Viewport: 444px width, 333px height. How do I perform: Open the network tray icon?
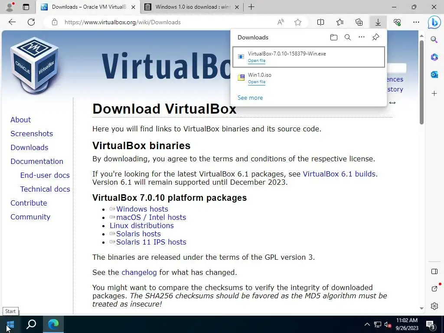click(378, 324)
